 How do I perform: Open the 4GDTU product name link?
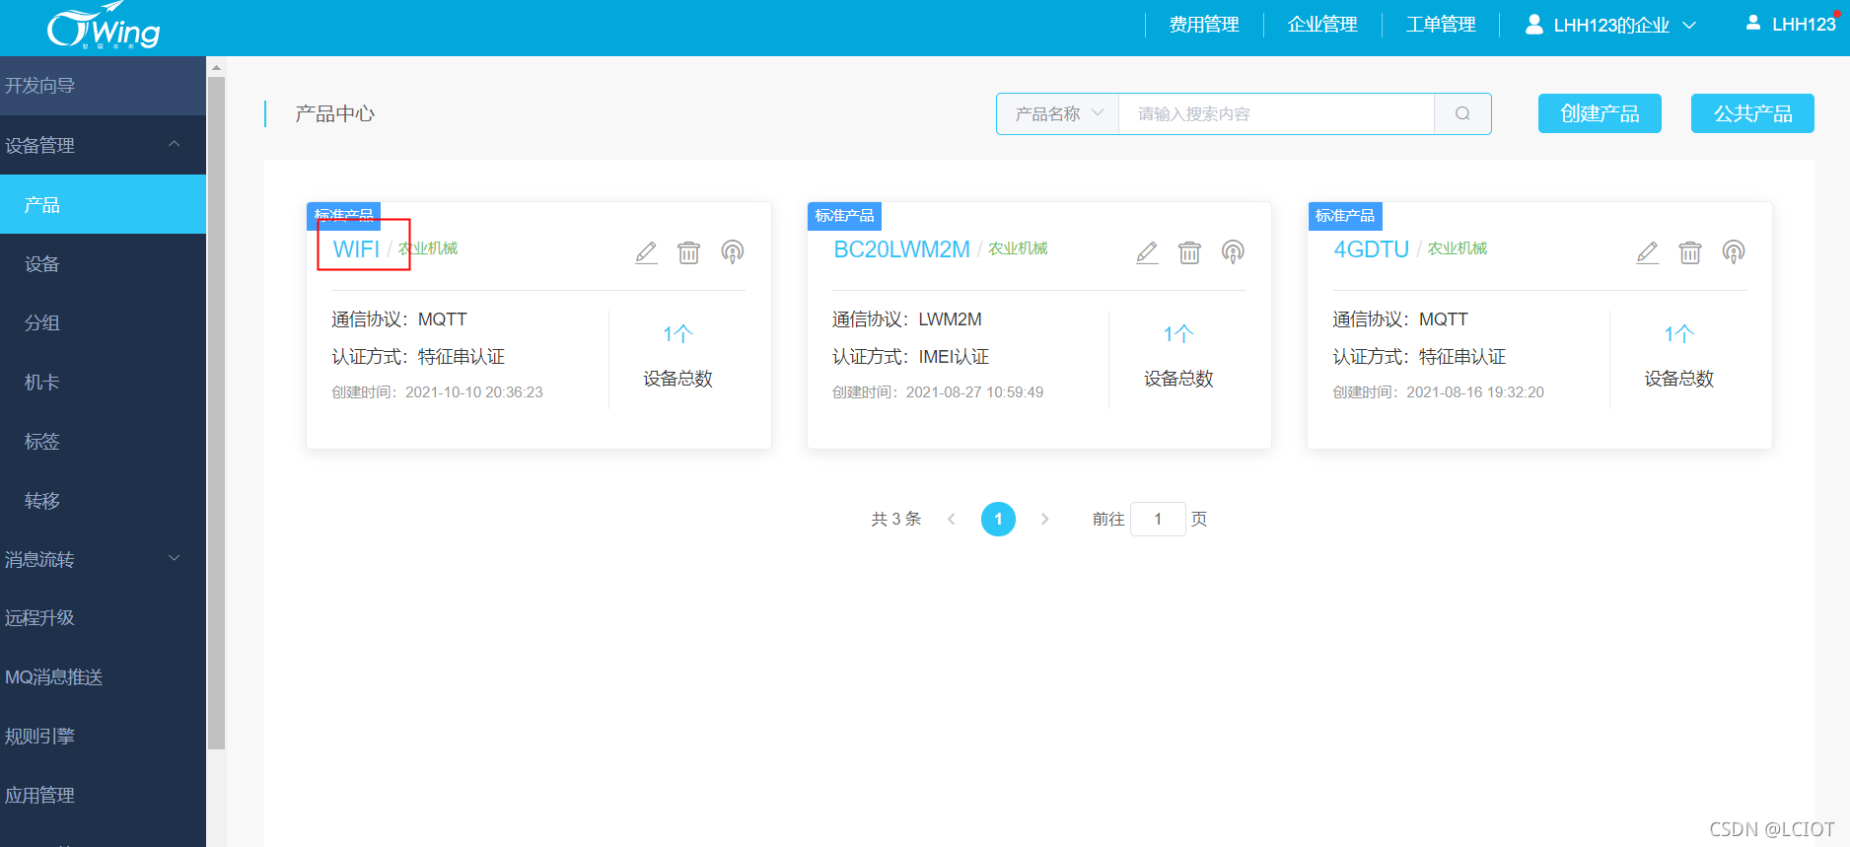click(1371, 249)
